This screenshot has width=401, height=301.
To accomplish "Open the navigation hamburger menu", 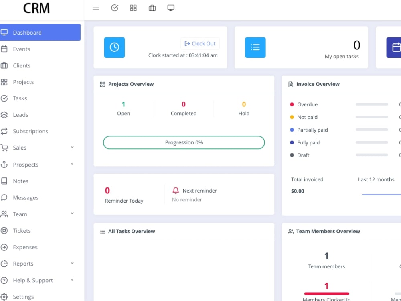I will click(96, 8).
